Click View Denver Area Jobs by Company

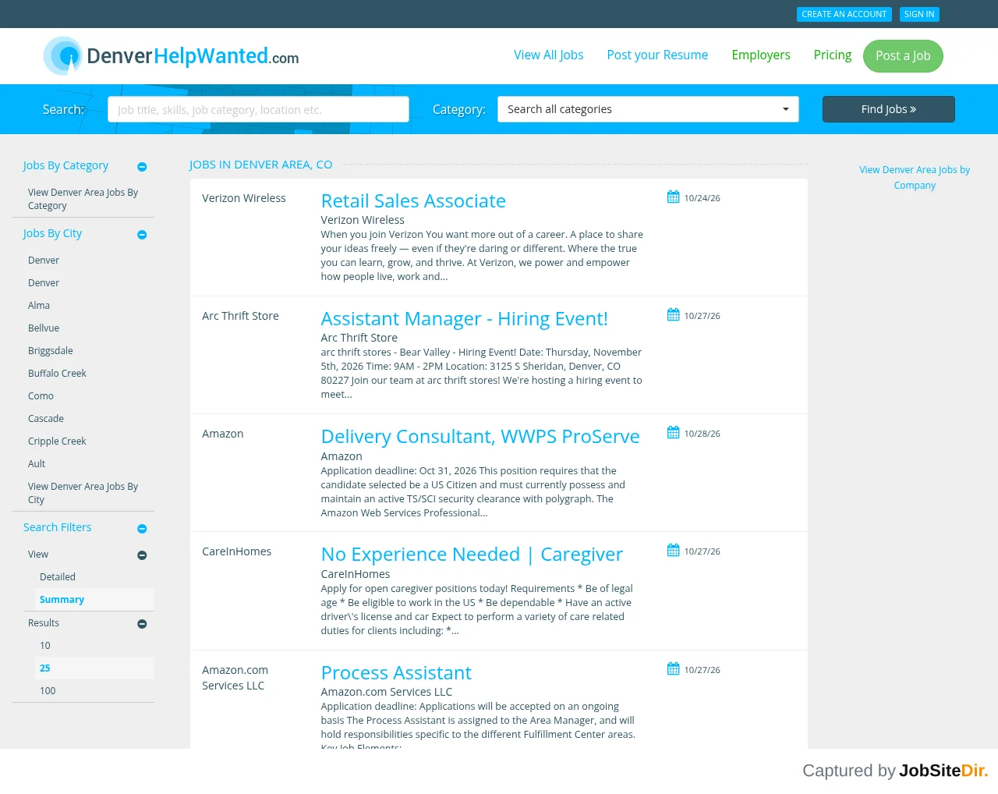[915, 177]
